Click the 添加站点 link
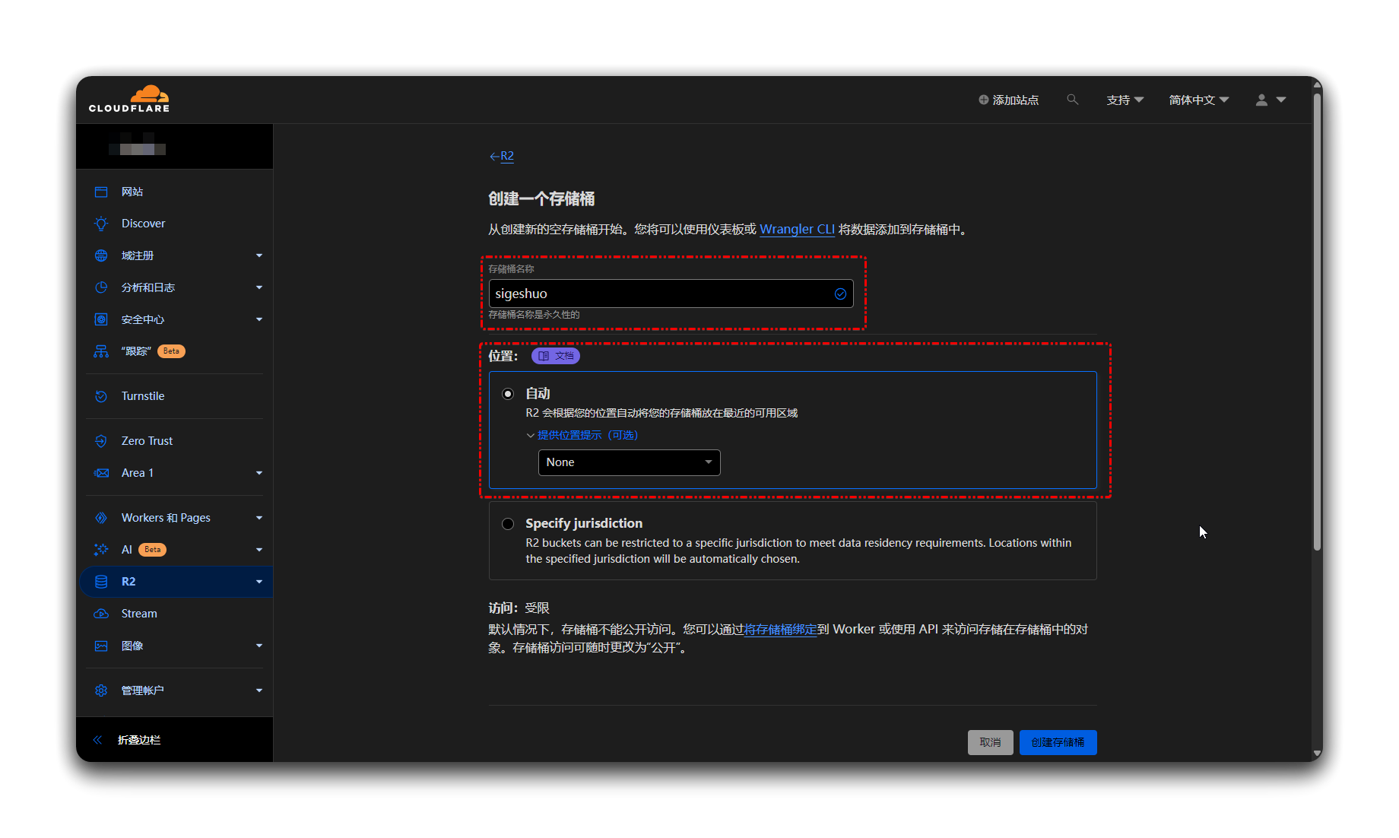Viewport: 1399px width, 838px height. [1009, 100]
